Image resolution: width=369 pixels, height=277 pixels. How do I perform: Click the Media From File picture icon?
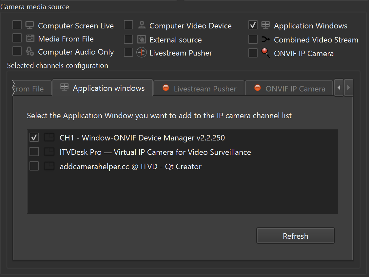coord(30,38)
